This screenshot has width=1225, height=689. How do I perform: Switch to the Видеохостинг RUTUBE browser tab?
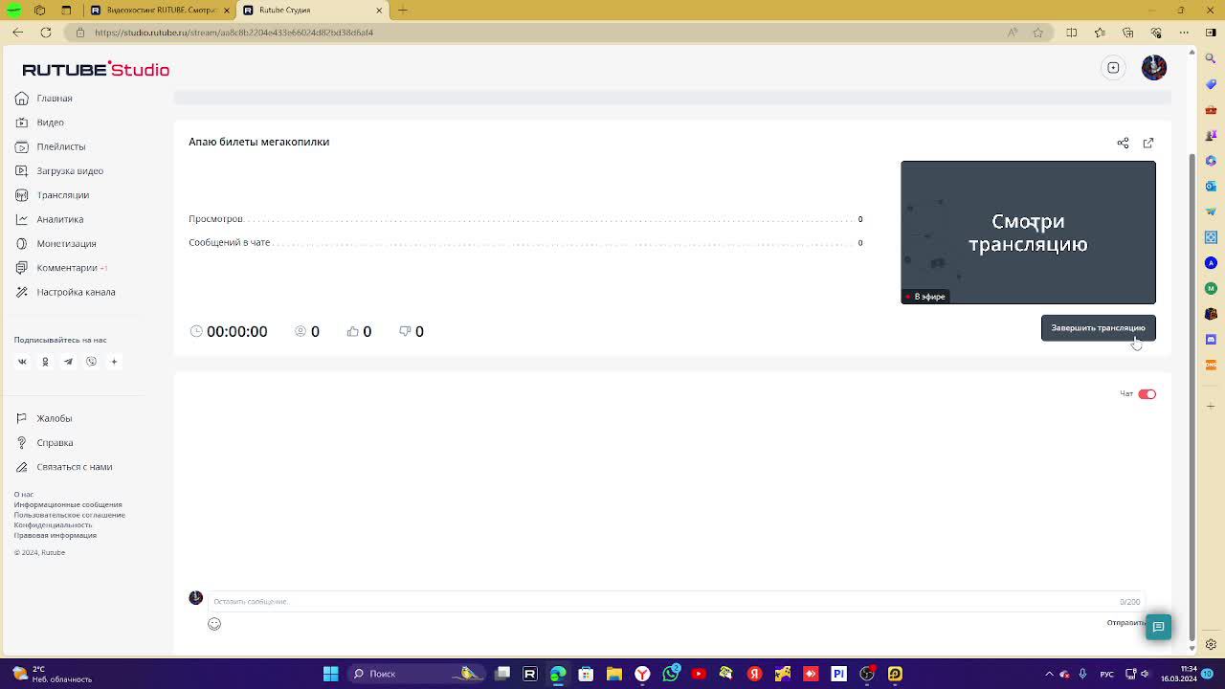coord(160,11)
